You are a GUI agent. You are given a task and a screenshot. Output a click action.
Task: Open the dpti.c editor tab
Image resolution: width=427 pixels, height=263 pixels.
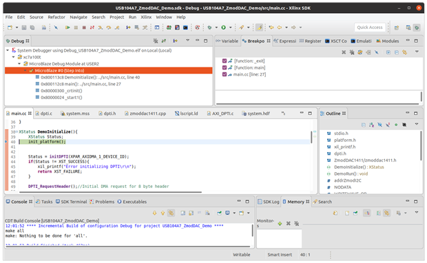tap(43, 114)
